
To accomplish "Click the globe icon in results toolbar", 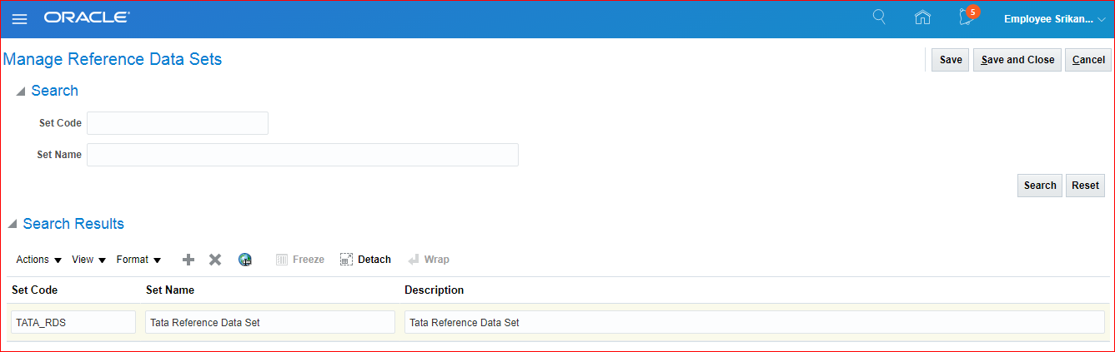I will [x=244, y=260].
